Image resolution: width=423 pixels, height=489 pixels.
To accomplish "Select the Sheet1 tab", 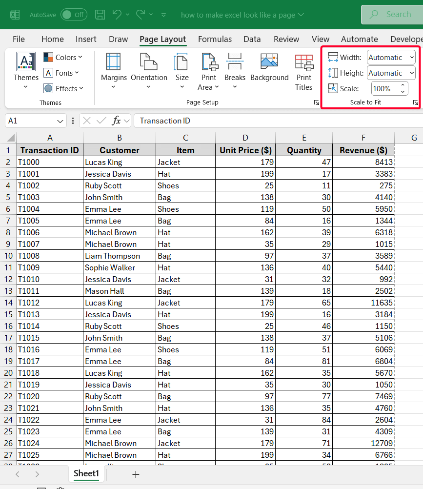I will 86,474.
